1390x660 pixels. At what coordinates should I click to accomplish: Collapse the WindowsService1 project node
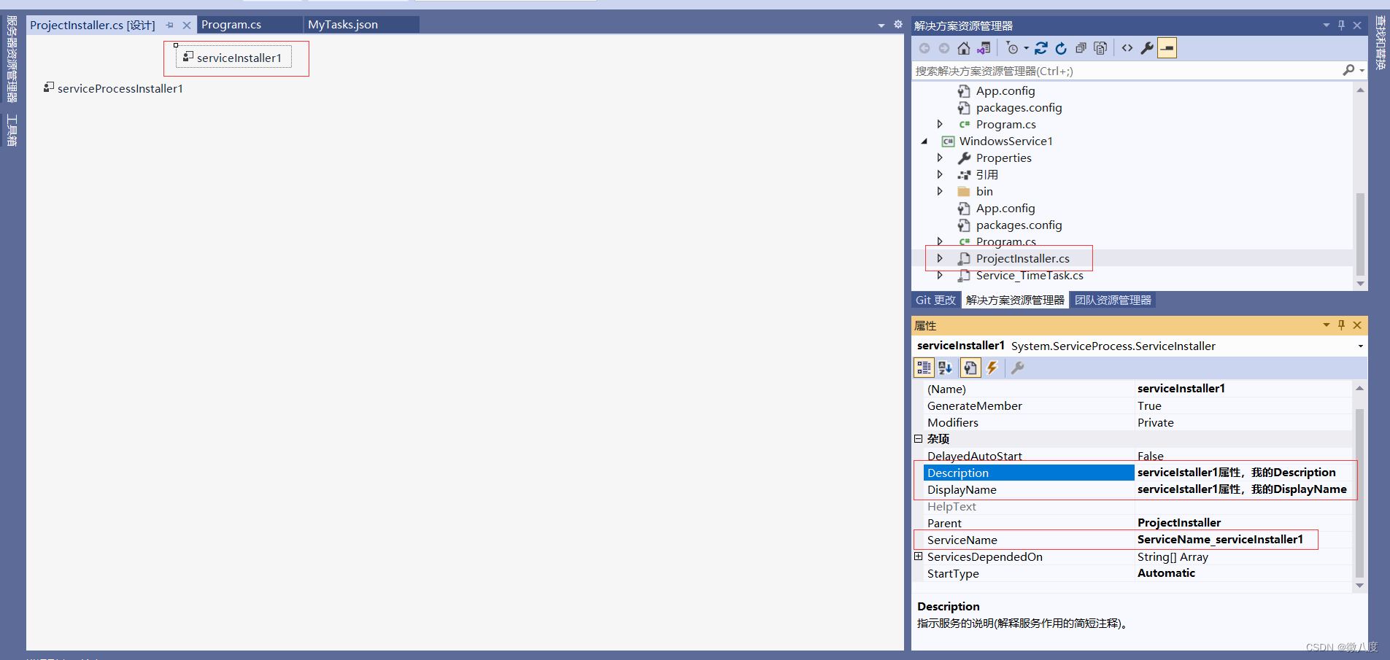tap(924, 141)
